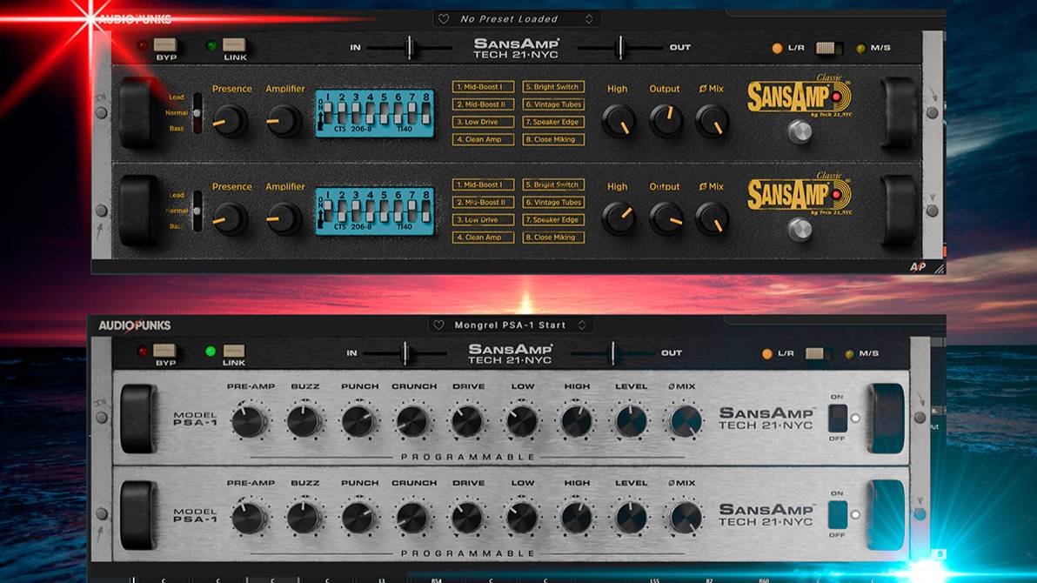
Task: Flip DIP switch 4 on bottom Classic unit
Action: pyautogui.click(x=370, y=211)
